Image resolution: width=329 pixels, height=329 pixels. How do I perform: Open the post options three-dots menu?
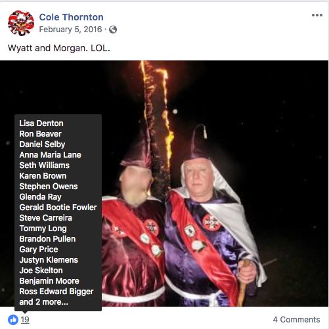pos(317,15)
